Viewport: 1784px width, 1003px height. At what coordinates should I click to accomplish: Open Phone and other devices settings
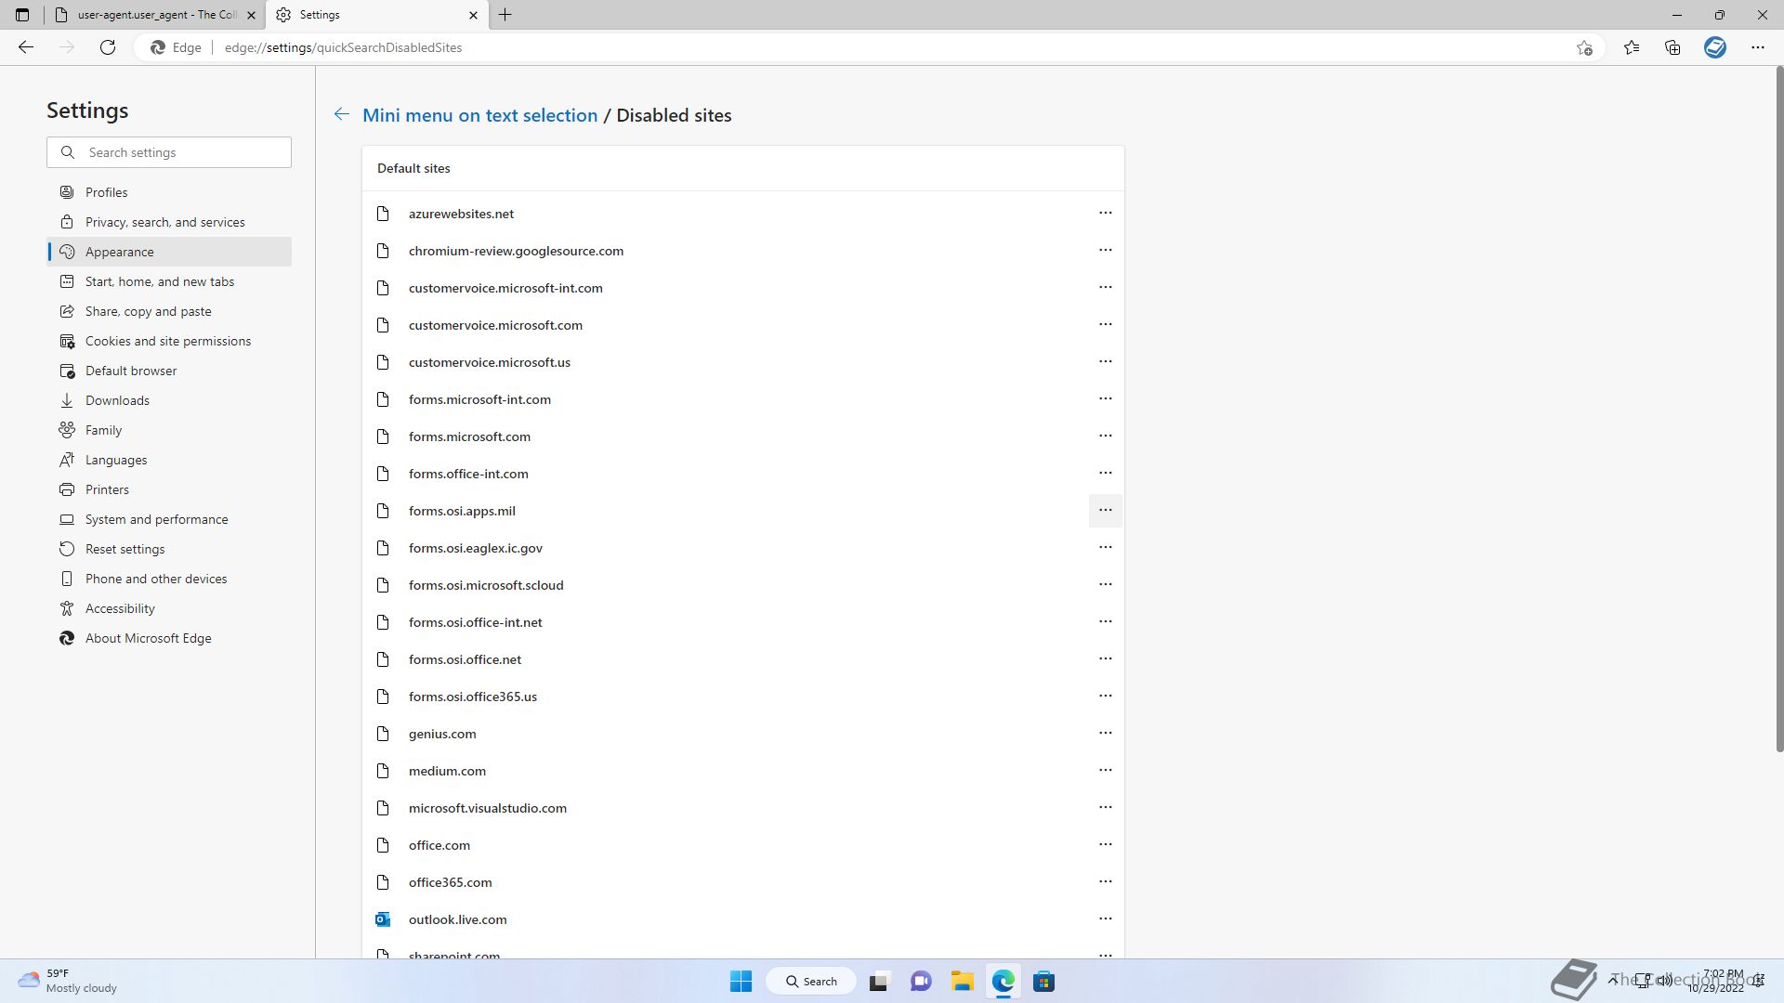(x=169, y=579)
